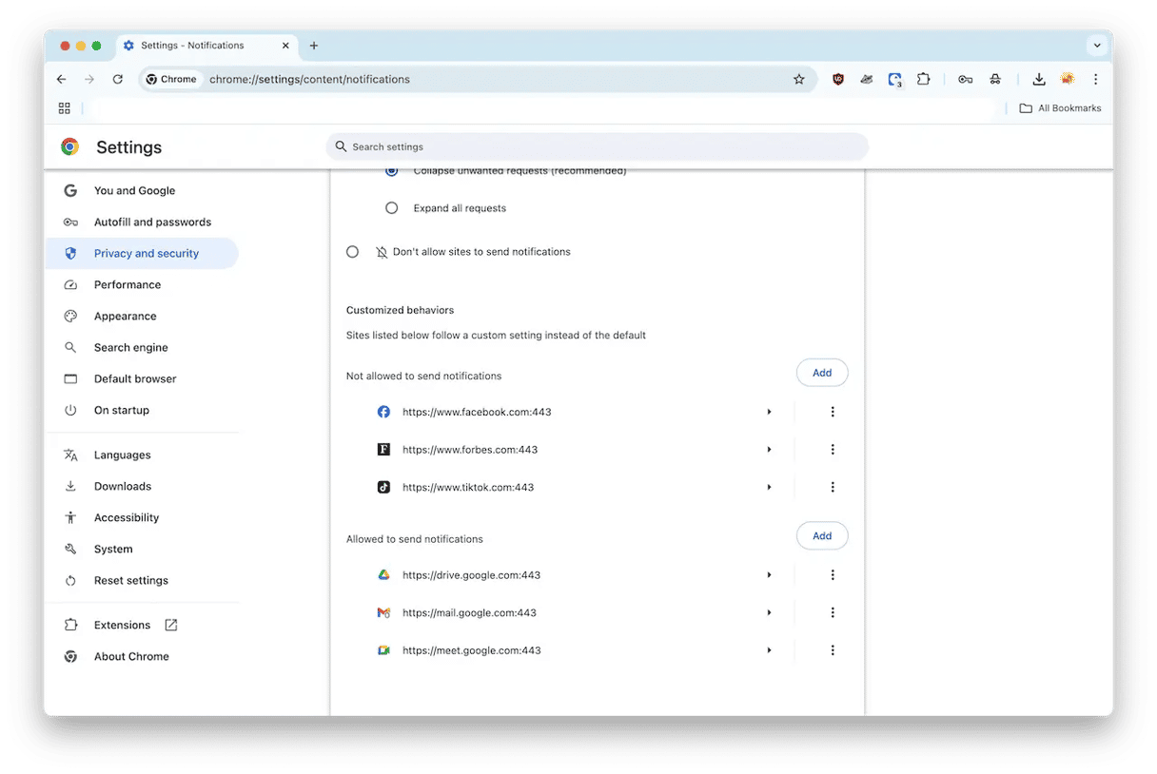Click the Downloads arrow icon in toolbar

[1039, 80]
